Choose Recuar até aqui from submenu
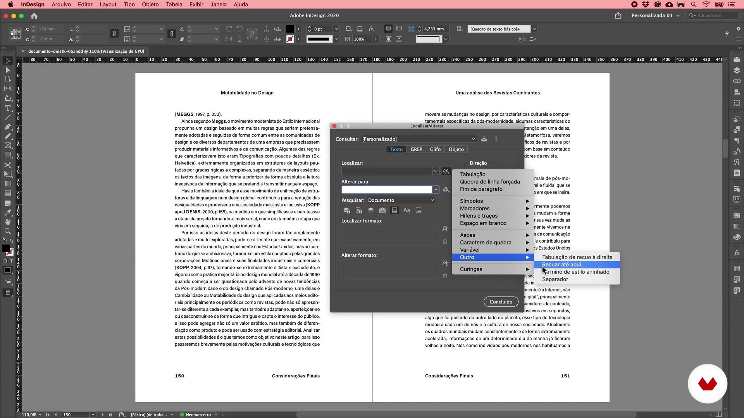744x418 pixels. [577, 264]
